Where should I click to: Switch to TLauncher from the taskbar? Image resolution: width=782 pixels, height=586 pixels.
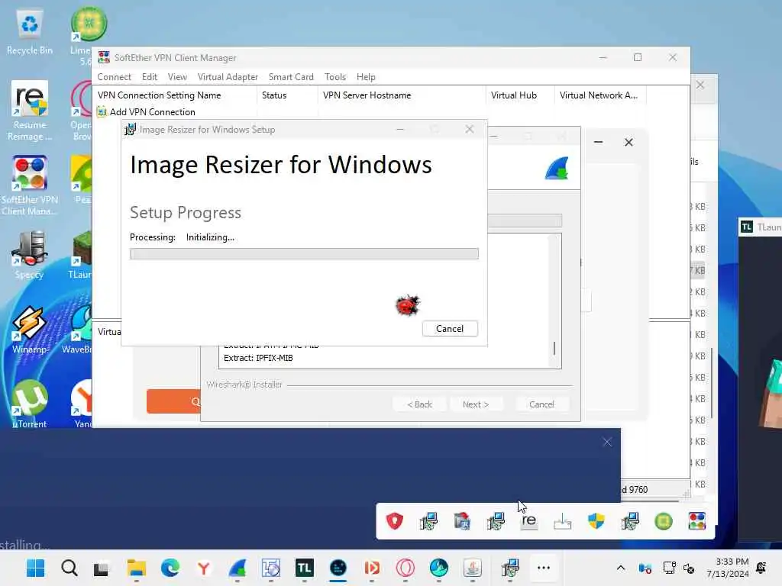point(304,568)
